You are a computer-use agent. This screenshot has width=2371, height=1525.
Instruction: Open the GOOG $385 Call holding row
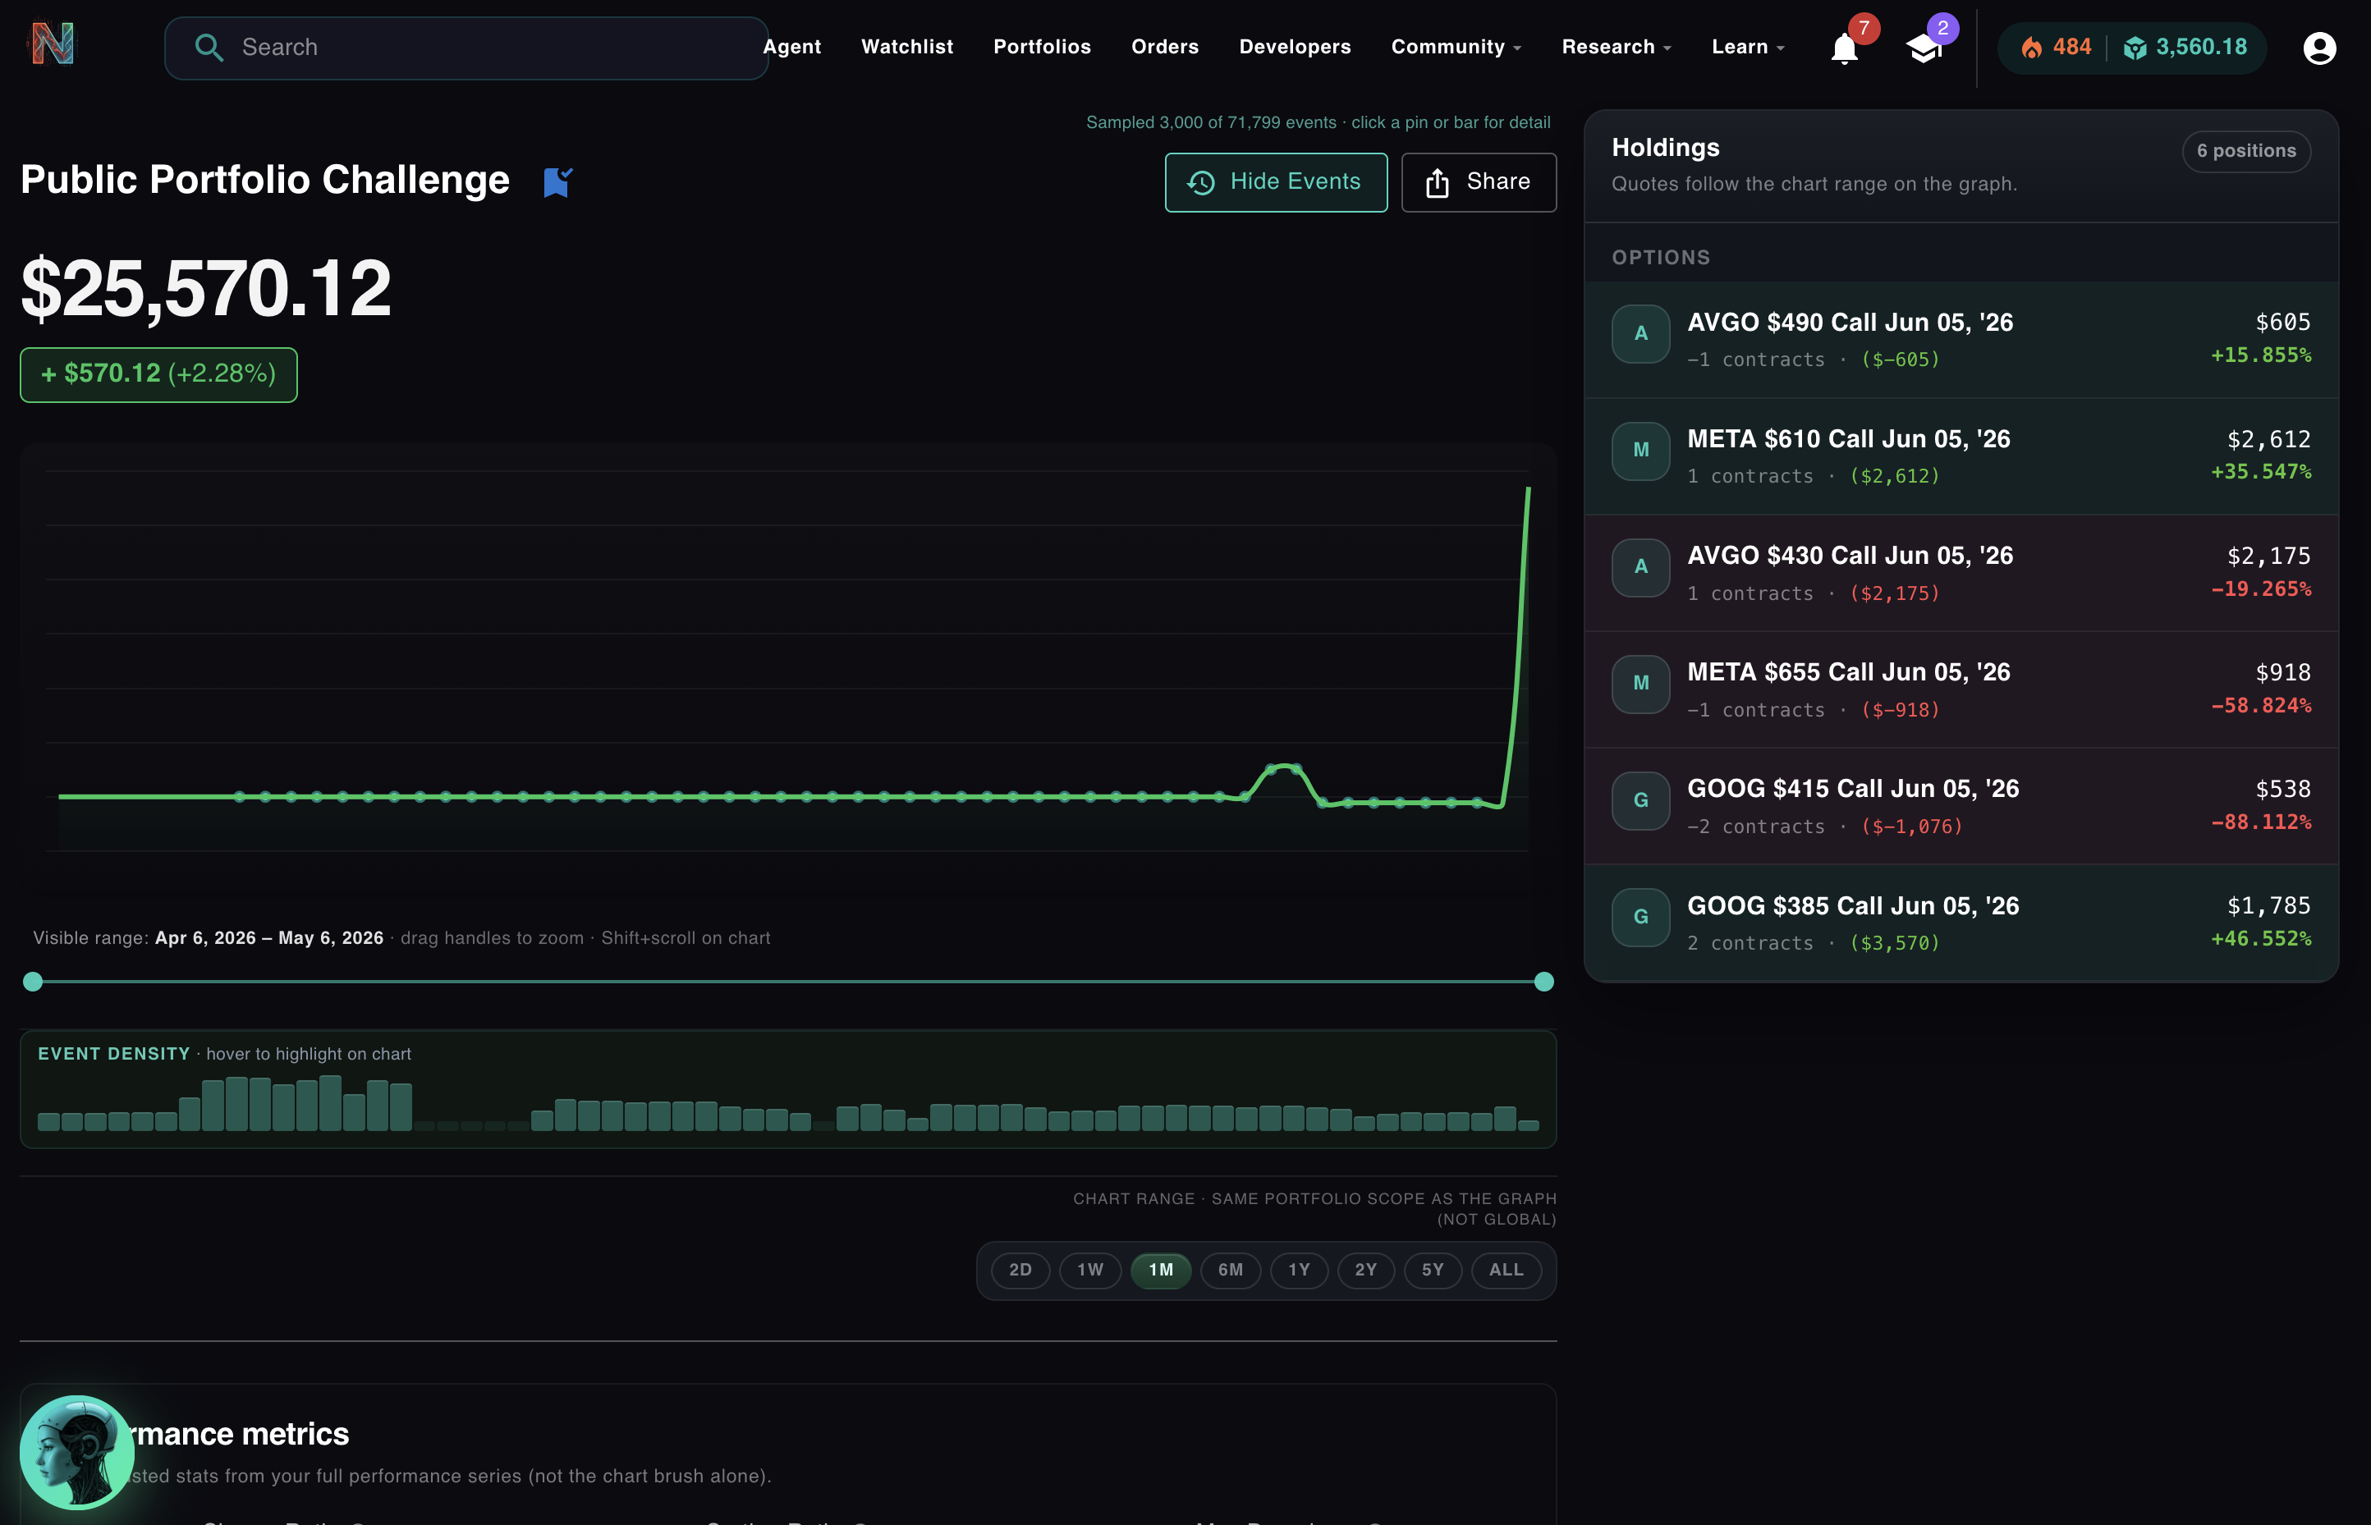coord(1961,923)
